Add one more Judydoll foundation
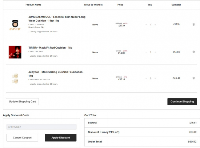The image size is (200, 148). coord(155,78)
